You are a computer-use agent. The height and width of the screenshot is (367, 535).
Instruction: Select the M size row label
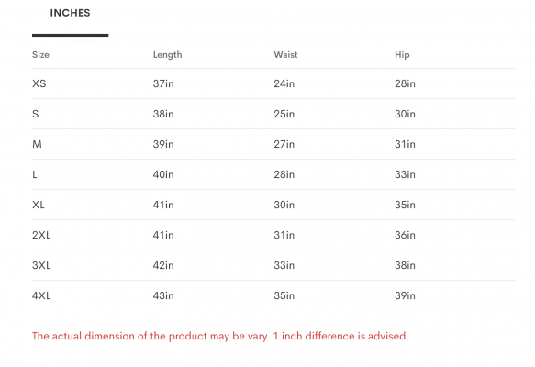(x=37, y=144)
